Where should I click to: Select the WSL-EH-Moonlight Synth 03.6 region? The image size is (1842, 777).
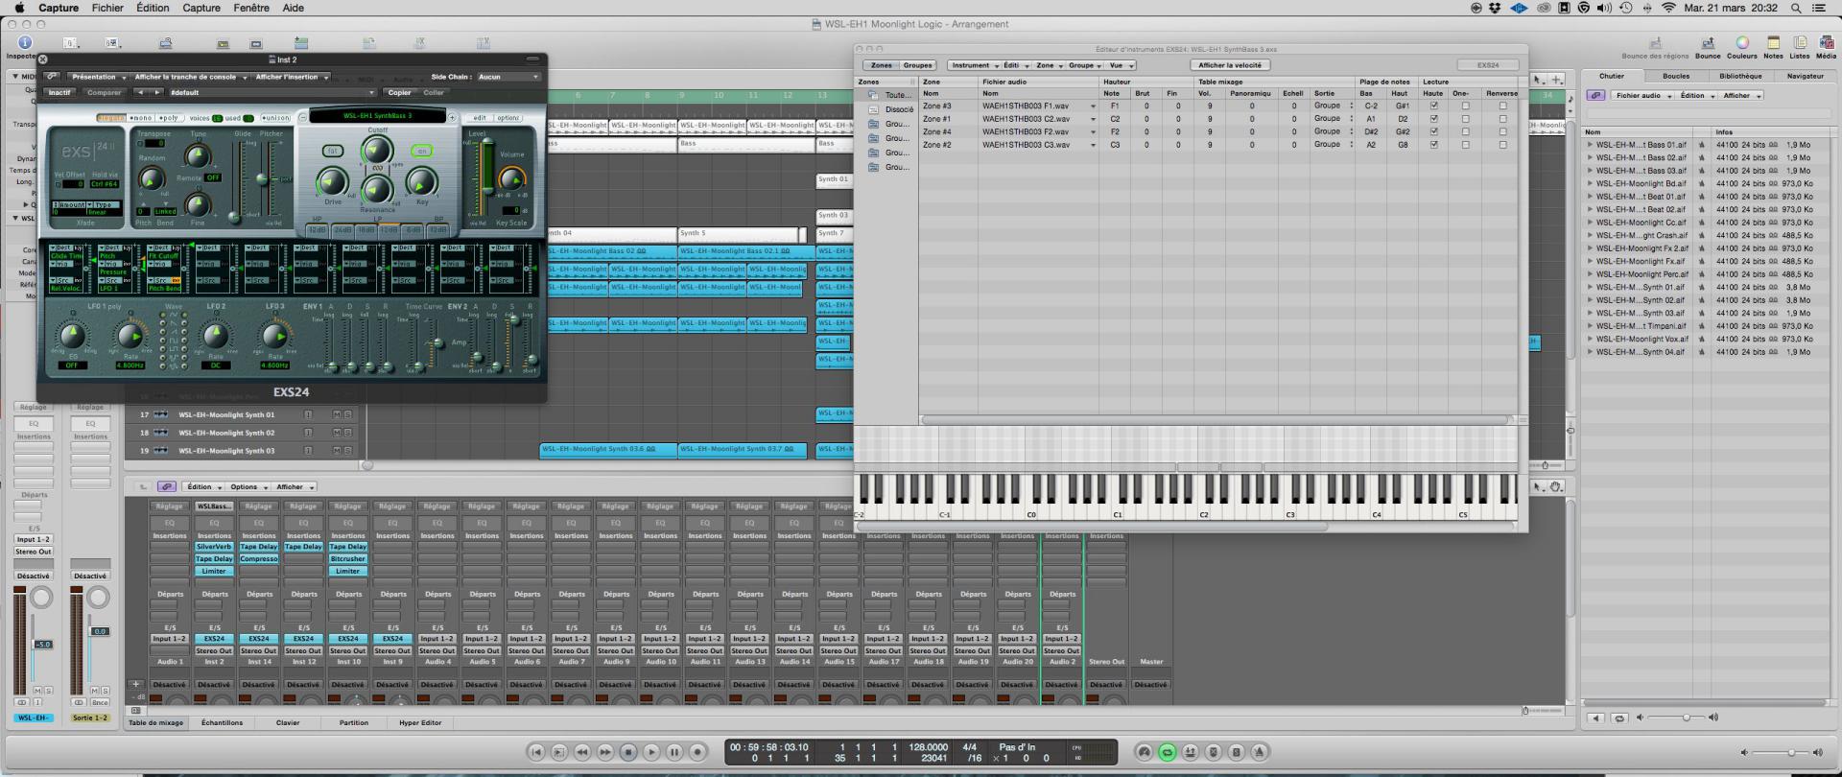pos(608,449)
